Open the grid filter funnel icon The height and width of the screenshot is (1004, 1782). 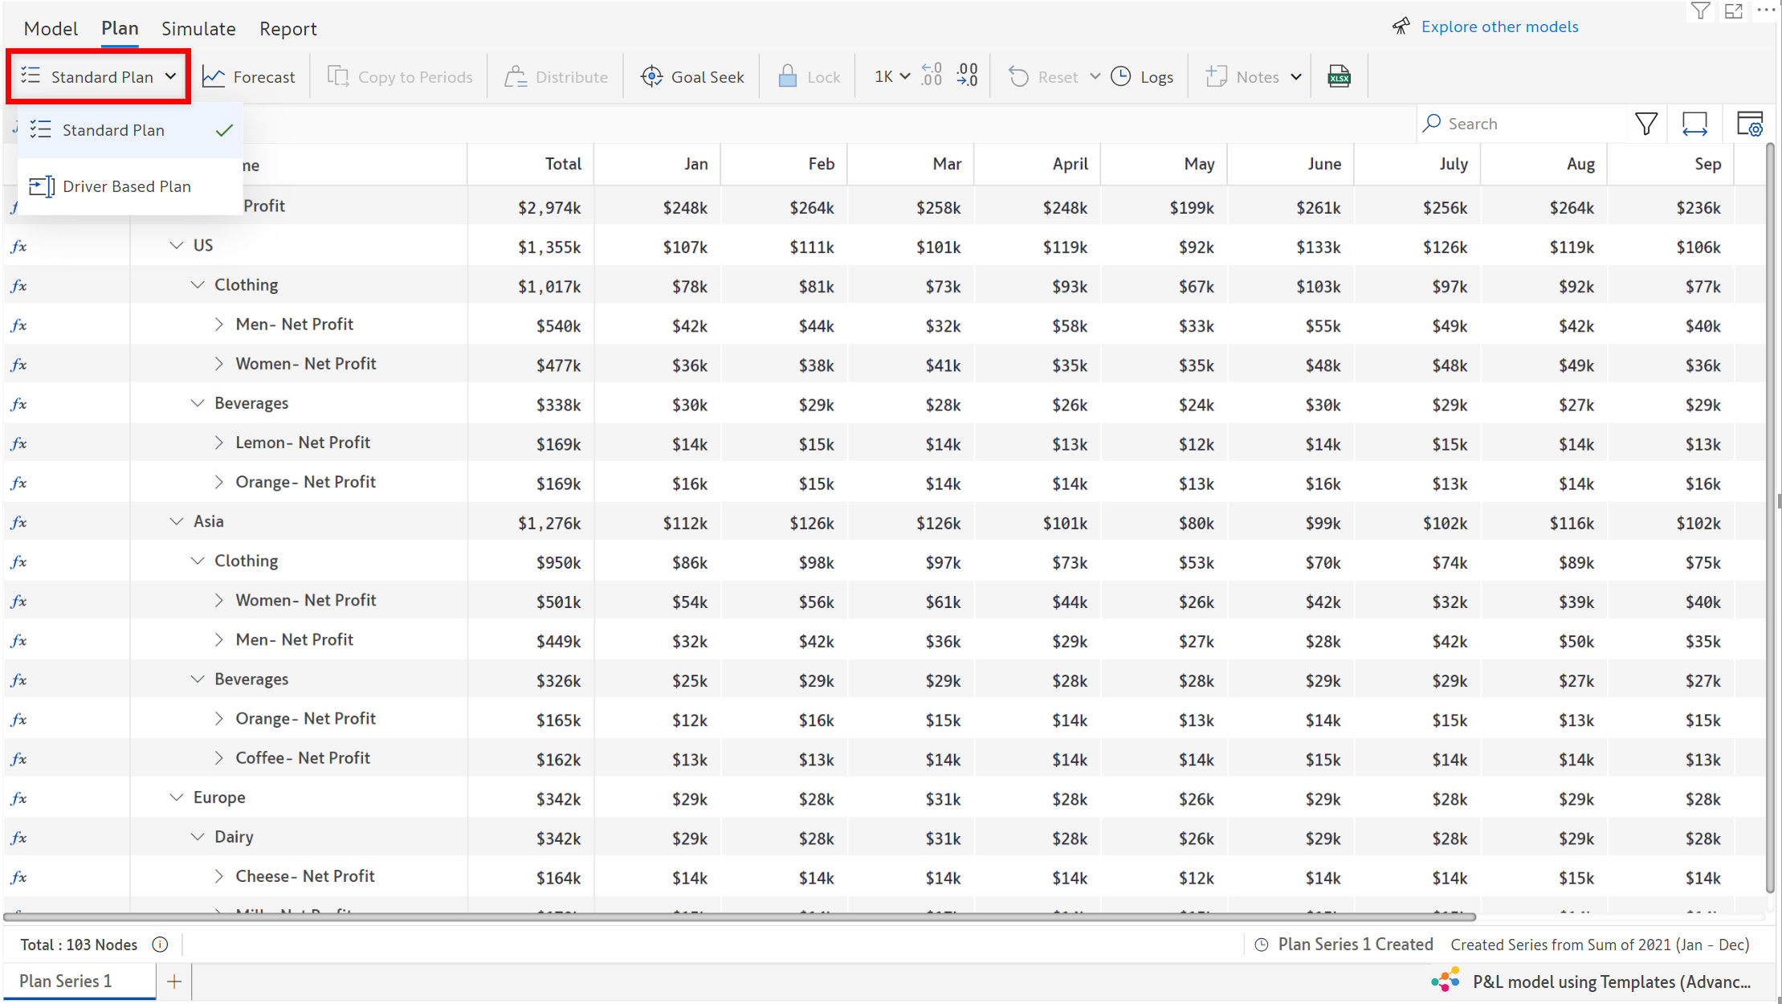click(x=1646, y=124)
